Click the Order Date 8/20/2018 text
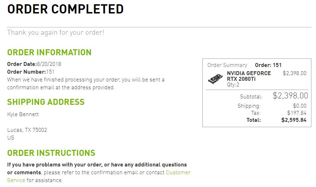The height and width of the screenshot is (187, 316). click(34, 64)
